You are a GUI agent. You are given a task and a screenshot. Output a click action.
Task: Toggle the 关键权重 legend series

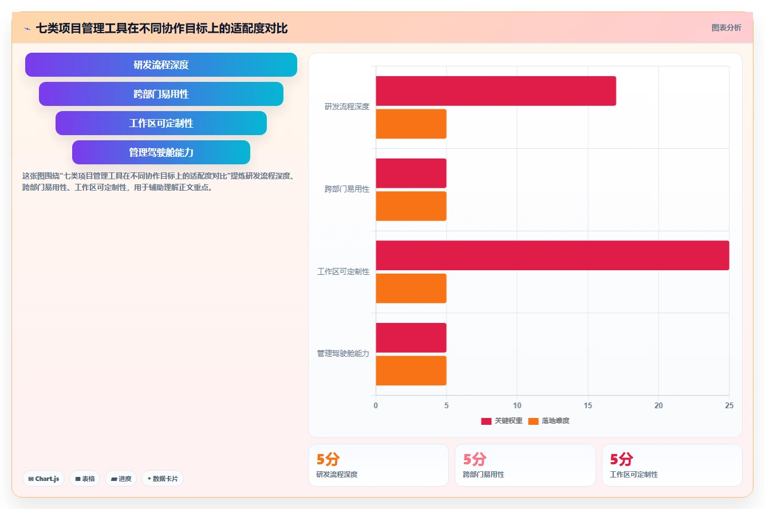[x=502, y=421]
